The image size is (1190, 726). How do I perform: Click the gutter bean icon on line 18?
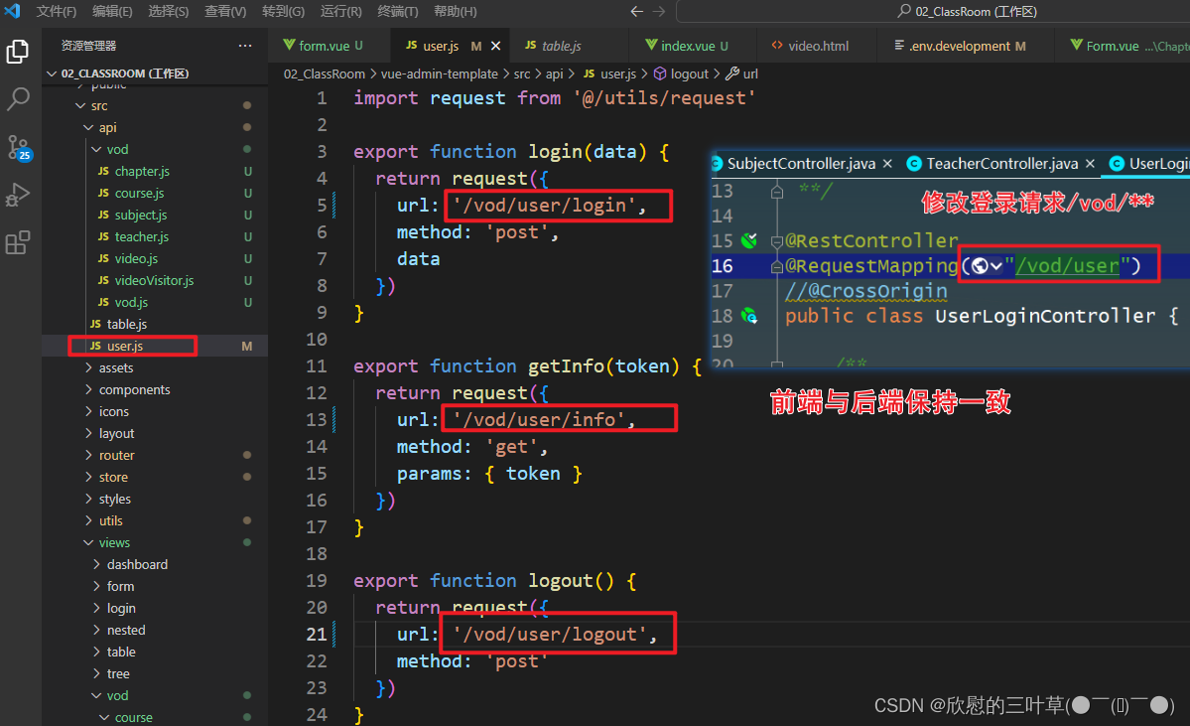click(x=749, y=315)
